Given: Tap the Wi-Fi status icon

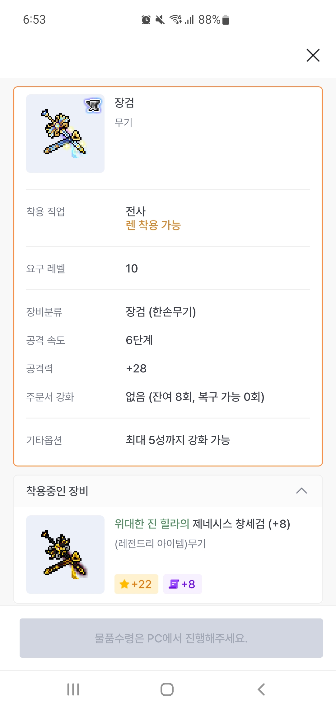Looking at the screenshot, I should point(176,20).
